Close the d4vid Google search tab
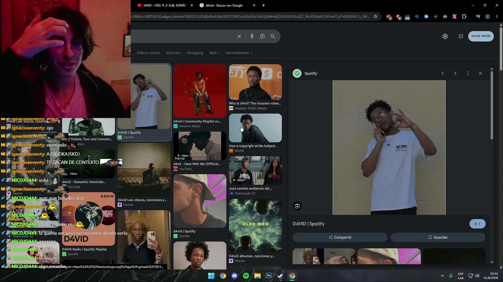 (254, 5)
